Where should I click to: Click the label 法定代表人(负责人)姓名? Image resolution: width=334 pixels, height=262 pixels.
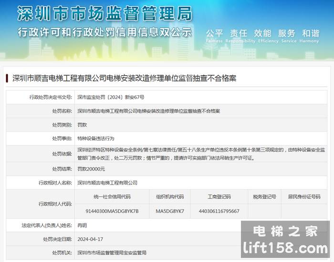(x=47, y=225)
